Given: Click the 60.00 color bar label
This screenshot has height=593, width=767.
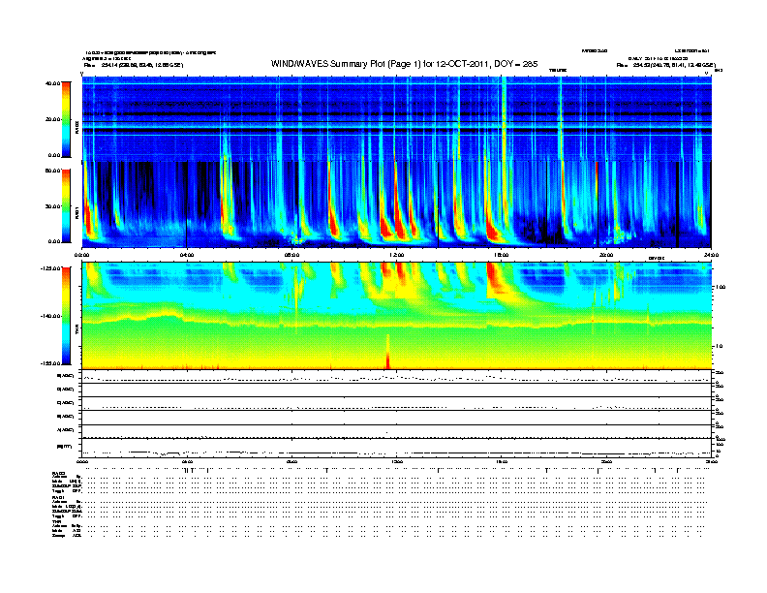Looking at the screenshot, I should click(52, 171).
